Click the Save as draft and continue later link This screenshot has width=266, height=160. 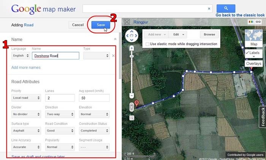coord(38,157)
